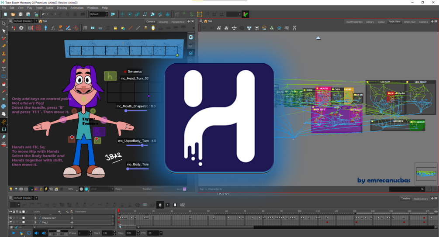Click the lightning bolt icon in Camera status bar
The height and width of the screenshot is (237, 439).
(46, 189)
